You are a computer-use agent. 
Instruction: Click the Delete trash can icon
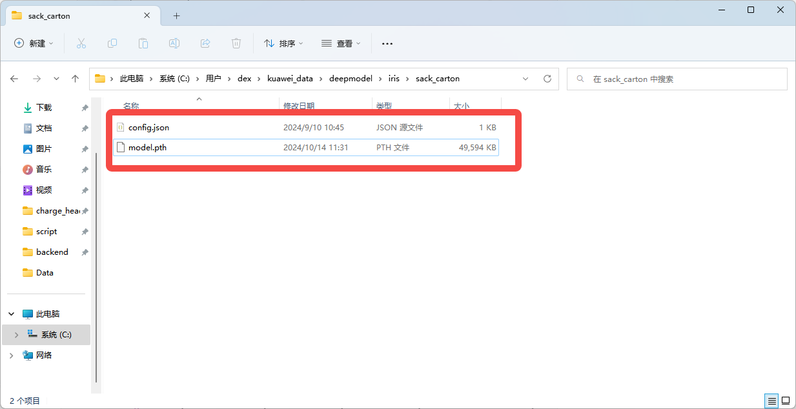coord(236,43)
